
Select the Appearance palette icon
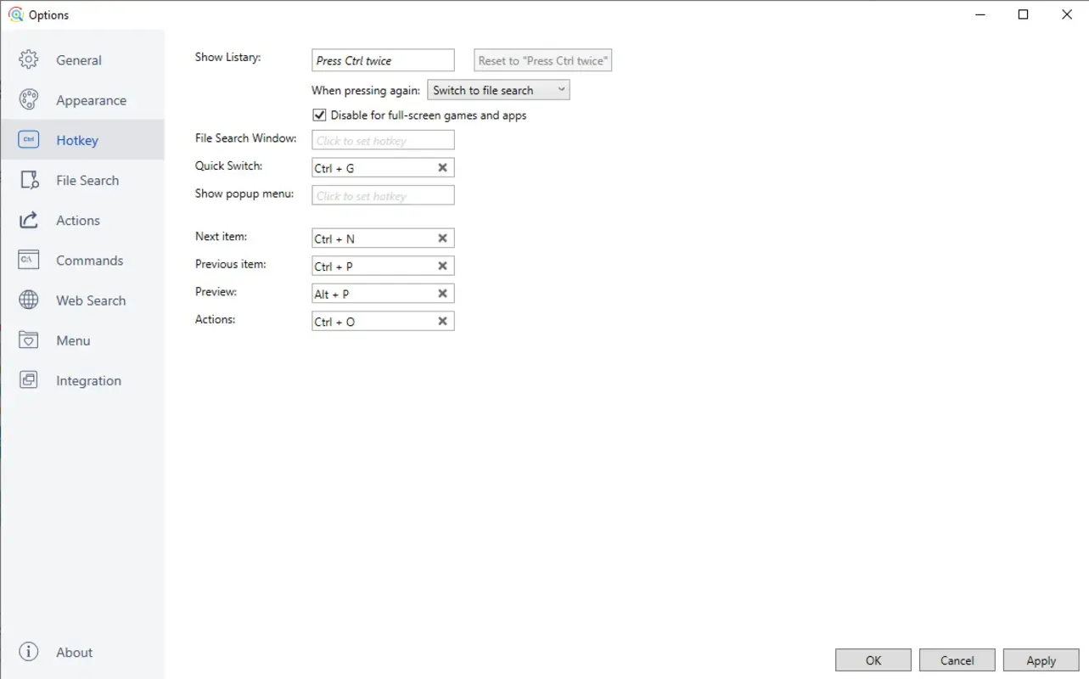[x=28, y=99]
